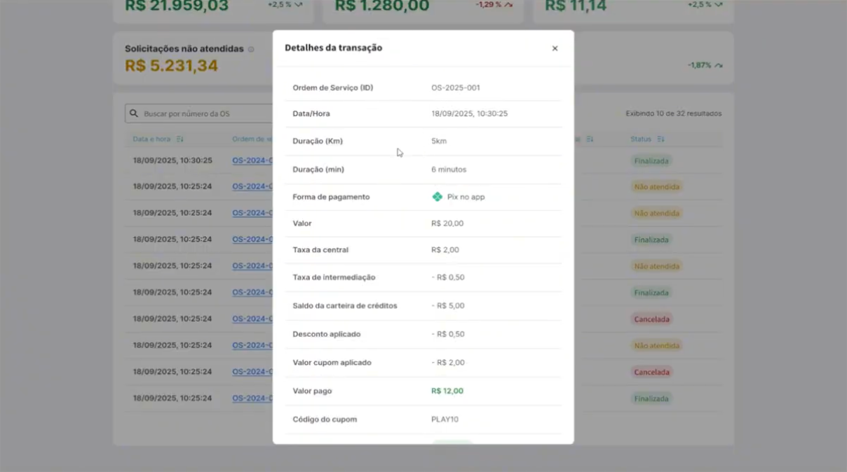Click the green Pix payment icon

[x=437, y=197]
